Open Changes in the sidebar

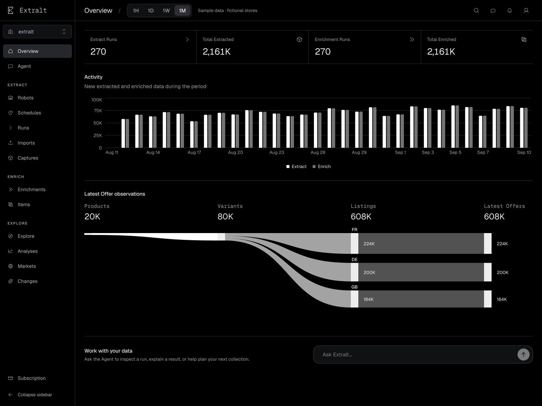click(37, 281)
